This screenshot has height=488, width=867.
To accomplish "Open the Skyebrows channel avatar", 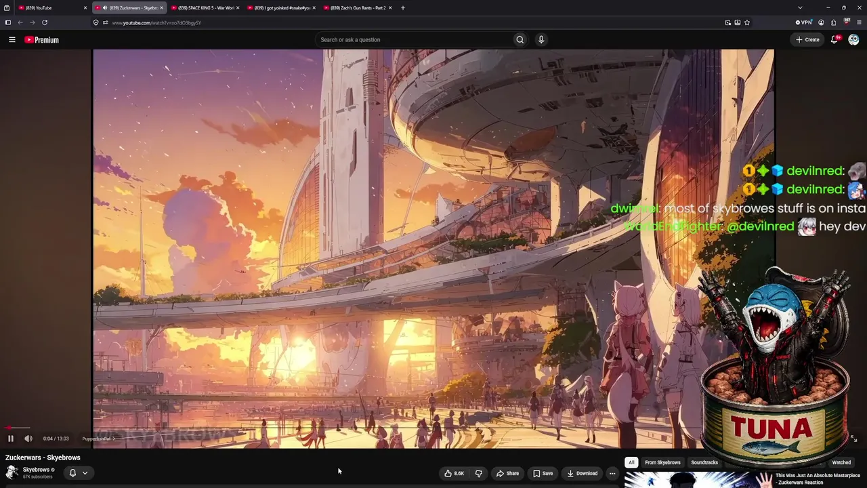I will tap(12, 472).
